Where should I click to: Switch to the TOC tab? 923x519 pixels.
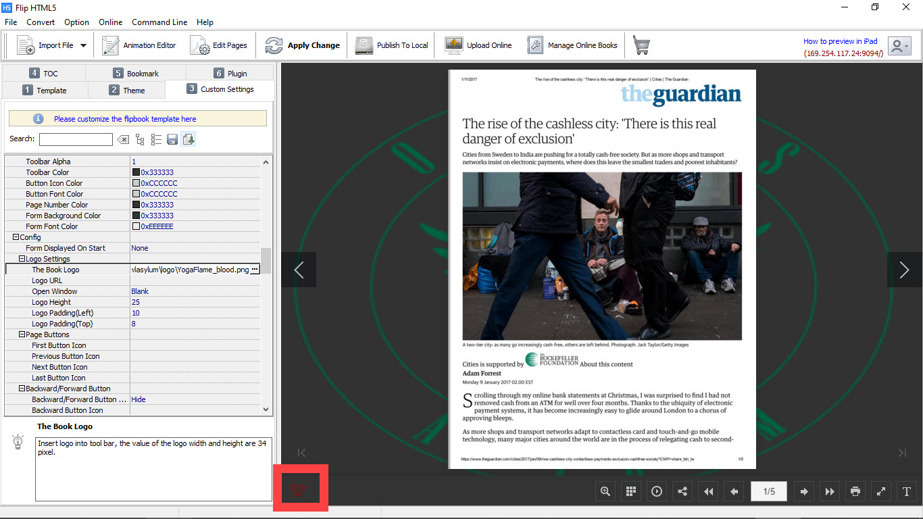[44, 73]
